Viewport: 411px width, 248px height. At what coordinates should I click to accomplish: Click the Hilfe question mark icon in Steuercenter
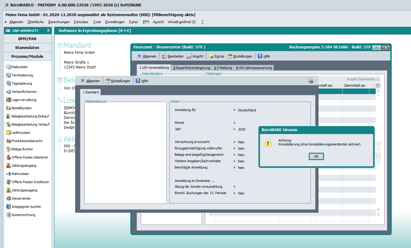260,56
